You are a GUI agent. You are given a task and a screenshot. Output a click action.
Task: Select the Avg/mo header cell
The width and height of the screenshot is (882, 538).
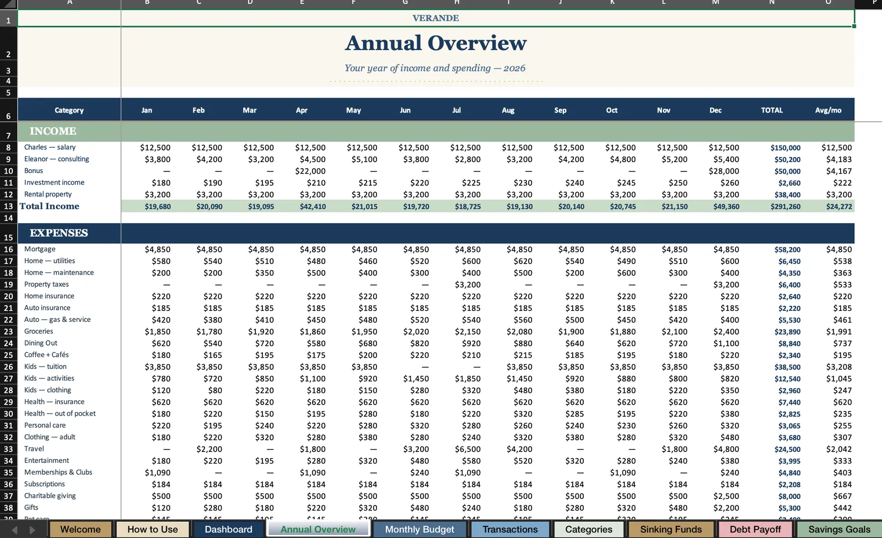[828, 110]
